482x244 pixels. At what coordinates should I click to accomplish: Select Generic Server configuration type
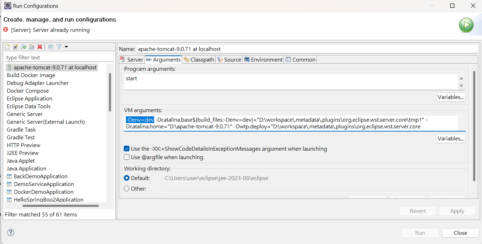[25, 114]
